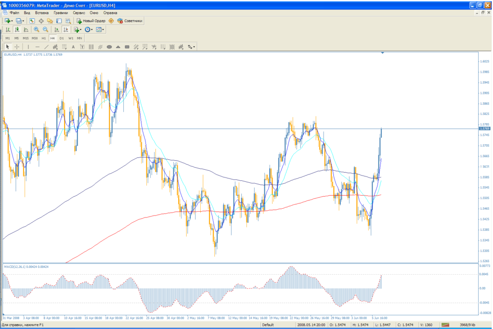The image size is (493, 329).
Task: Zoom out of the chart
Action: pyautogui.click(x=45, y=29)
